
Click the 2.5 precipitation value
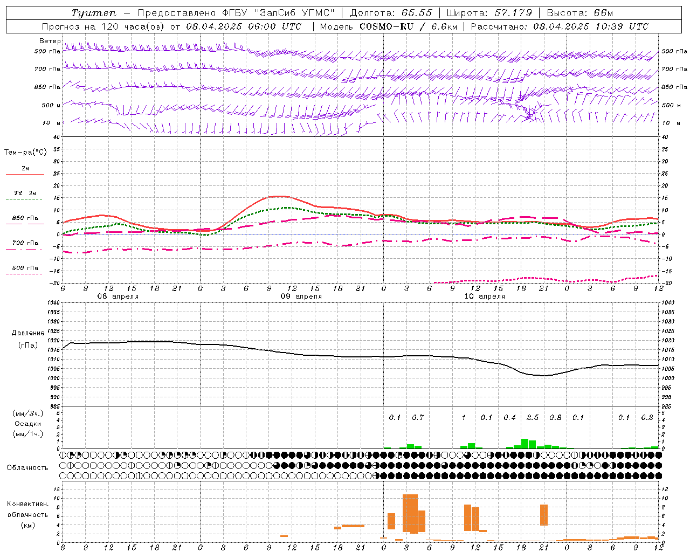[x=533, y=418]
